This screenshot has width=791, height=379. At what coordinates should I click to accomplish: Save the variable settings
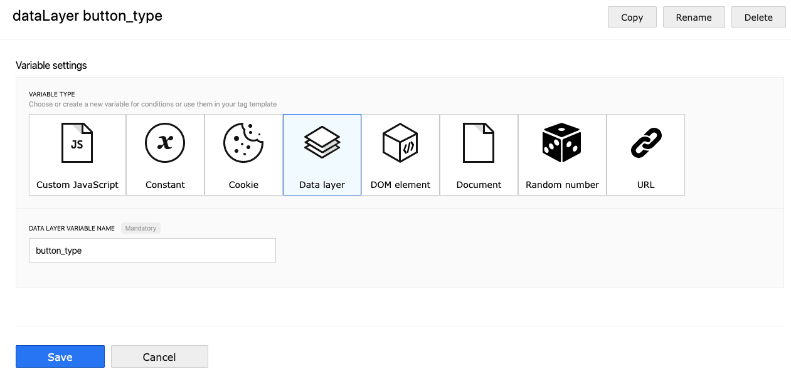pyautogui.click(x=60, y=356)
